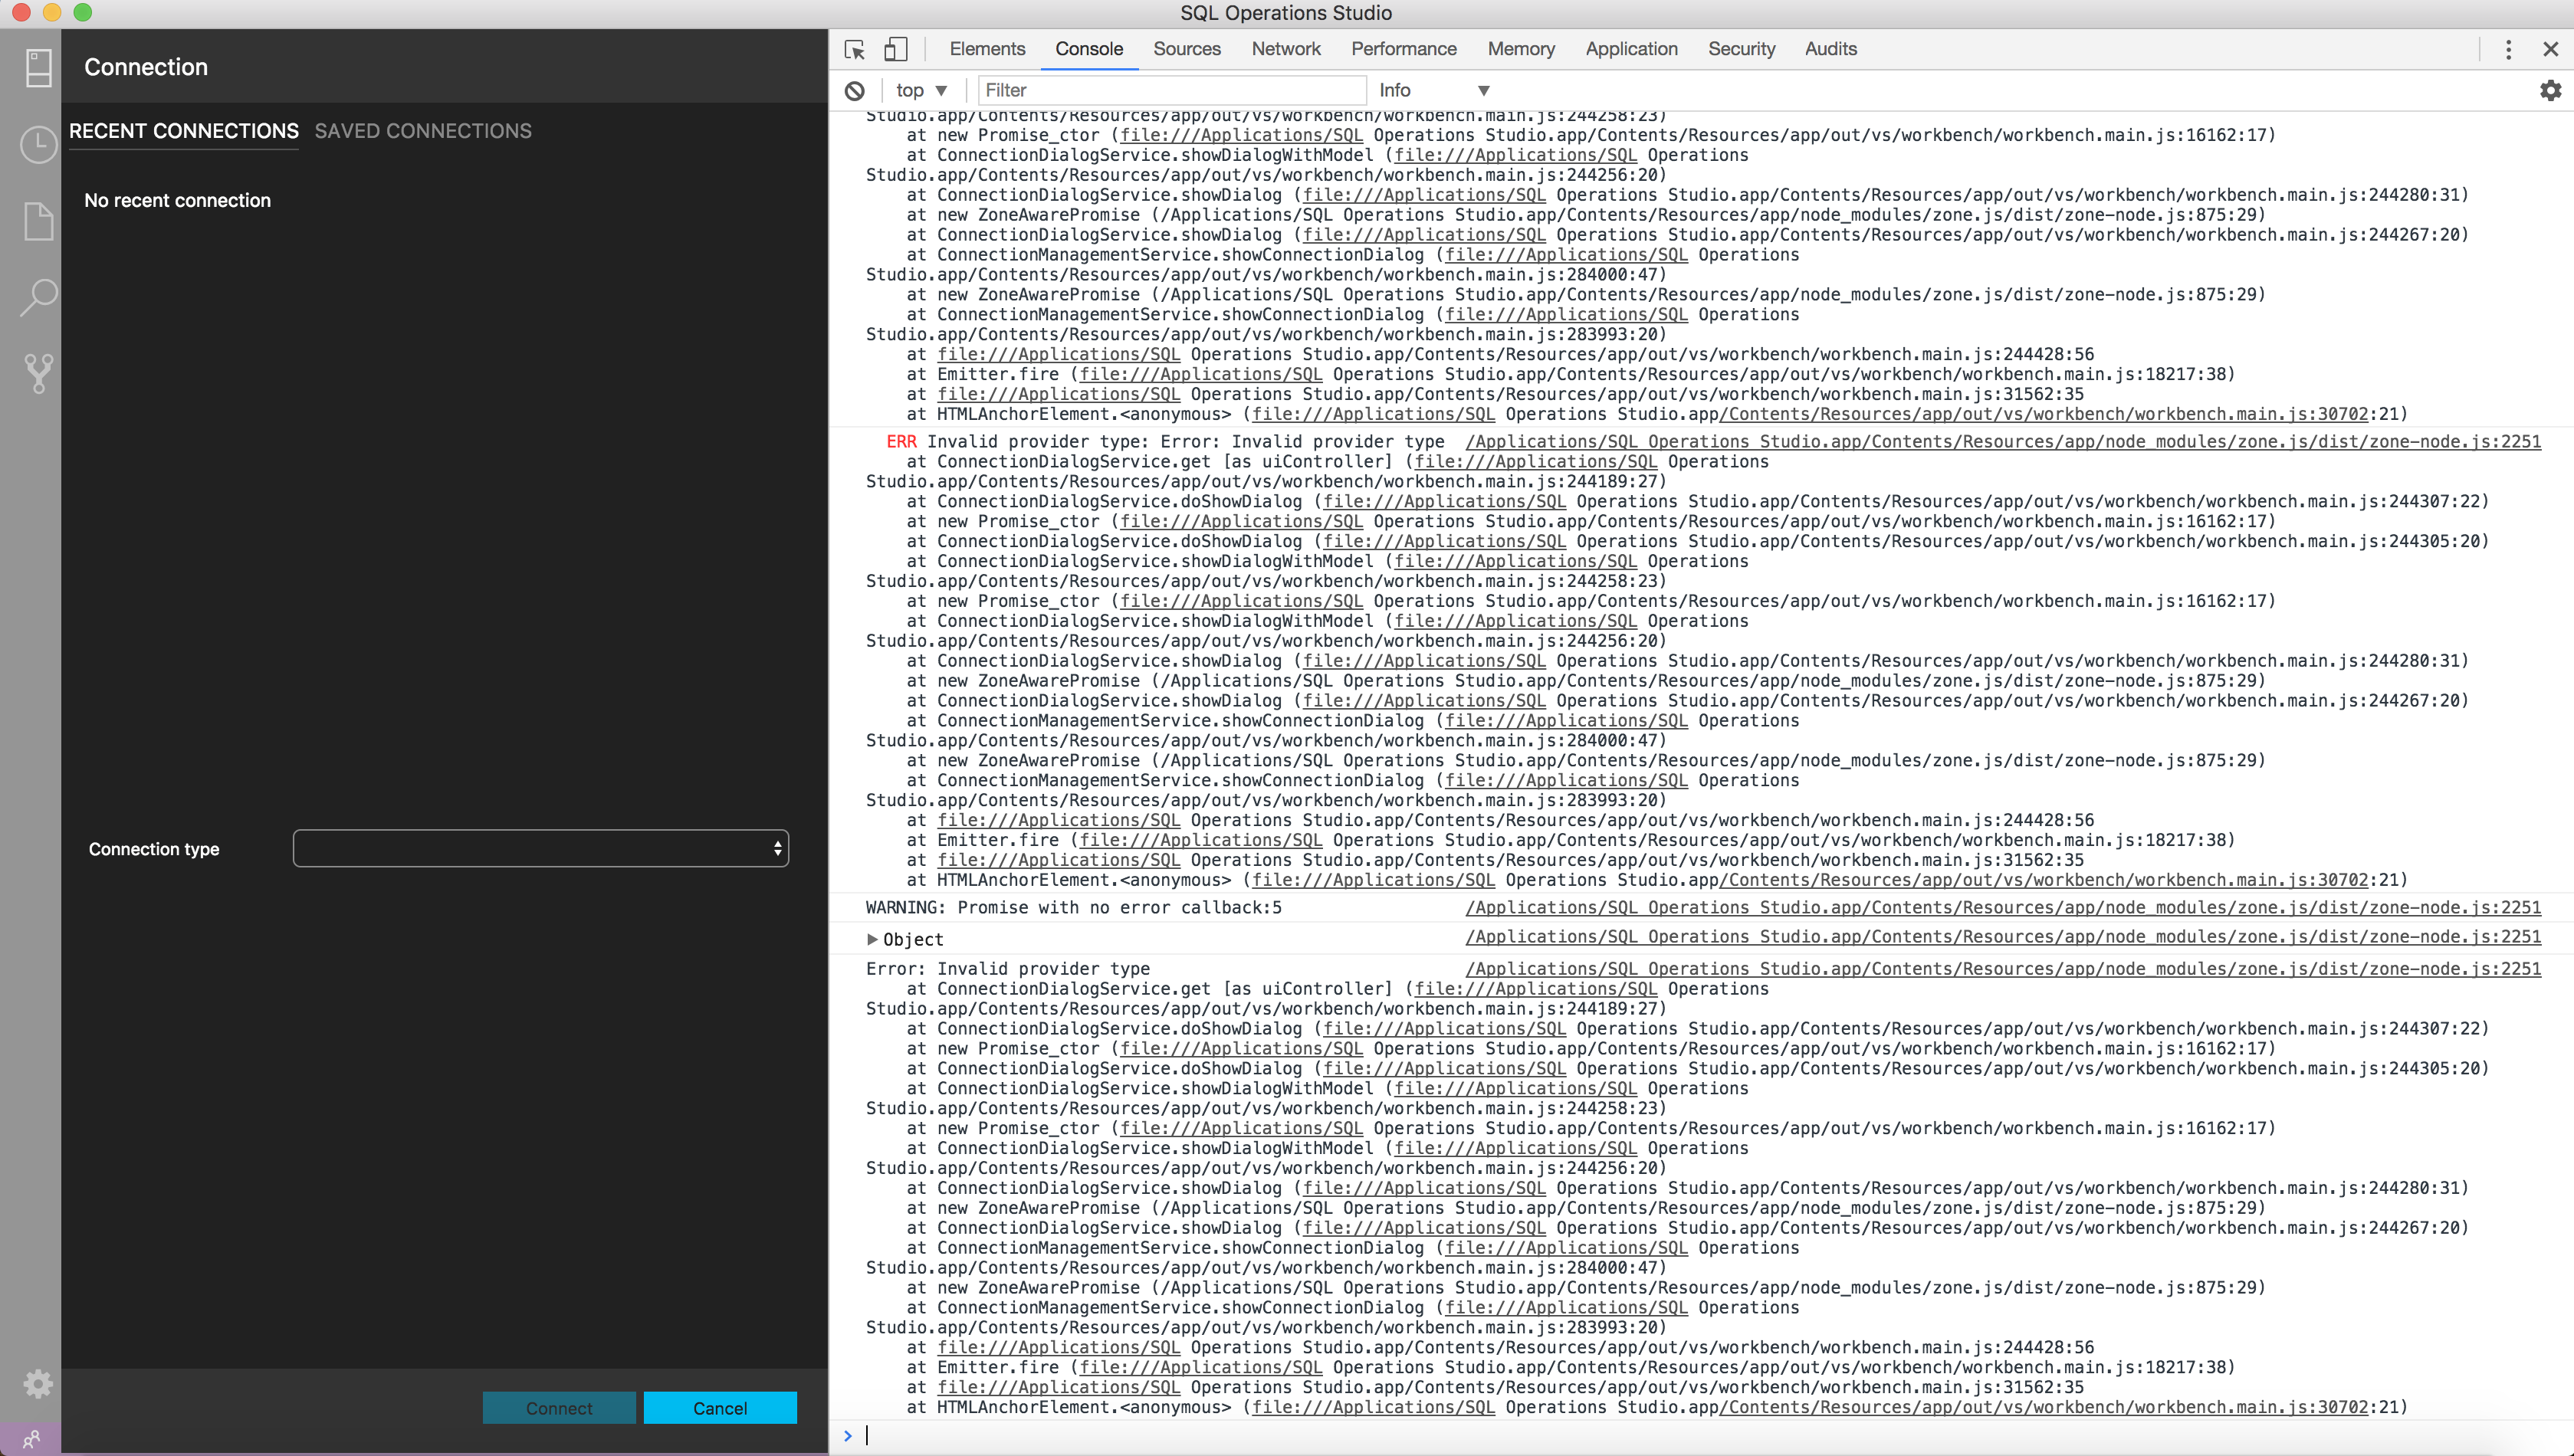Open zone-node.js:2251 link on the Object row
This screenshot has height=1456, width=2574.
tap(2003, 937)
